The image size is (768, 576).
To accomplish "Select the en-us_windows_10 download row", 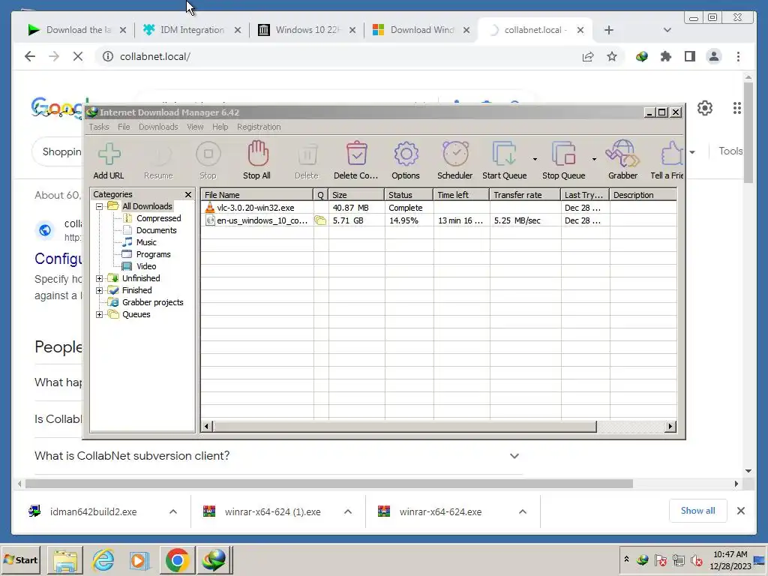I will [x=438, y=220].
